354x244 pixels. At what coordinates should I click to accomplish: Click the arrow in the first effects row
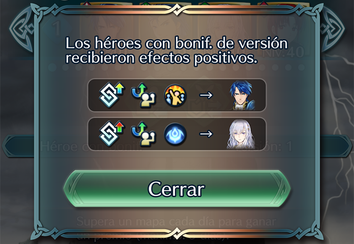[x=206, y=95]
